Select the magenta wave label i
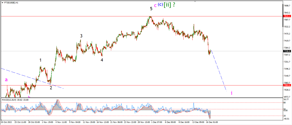The image size is (292, 125). click(x=232, y=93)
